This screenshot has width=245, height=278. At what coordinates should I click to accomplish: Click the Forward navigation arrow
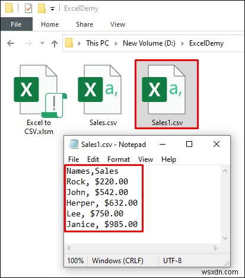click(28, 43)
